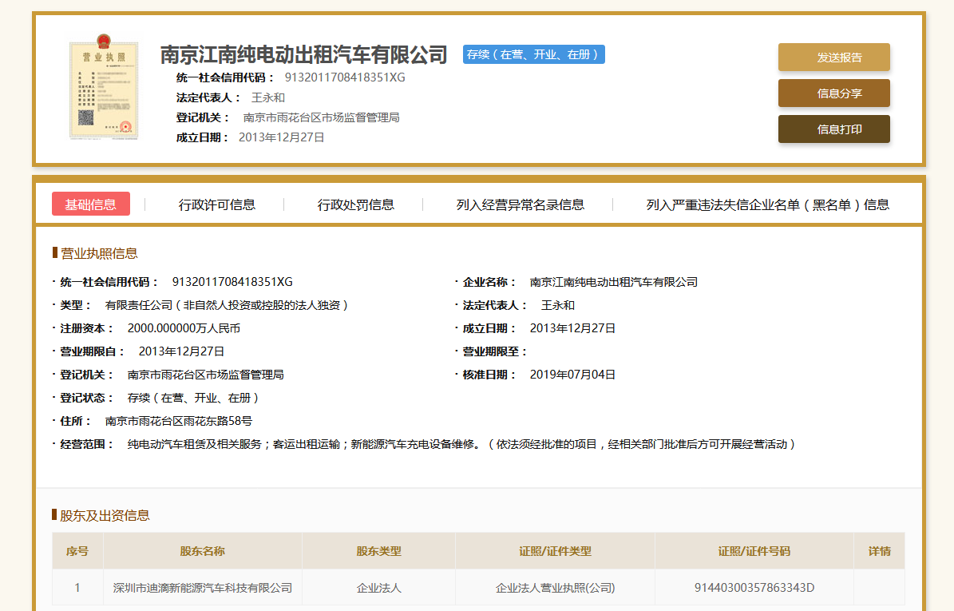The width and height of the screenshot is (954, 611).
Task: Click header 登记机关 value 南京市雨花台区市场监督管理局
Action: (321, 117)
